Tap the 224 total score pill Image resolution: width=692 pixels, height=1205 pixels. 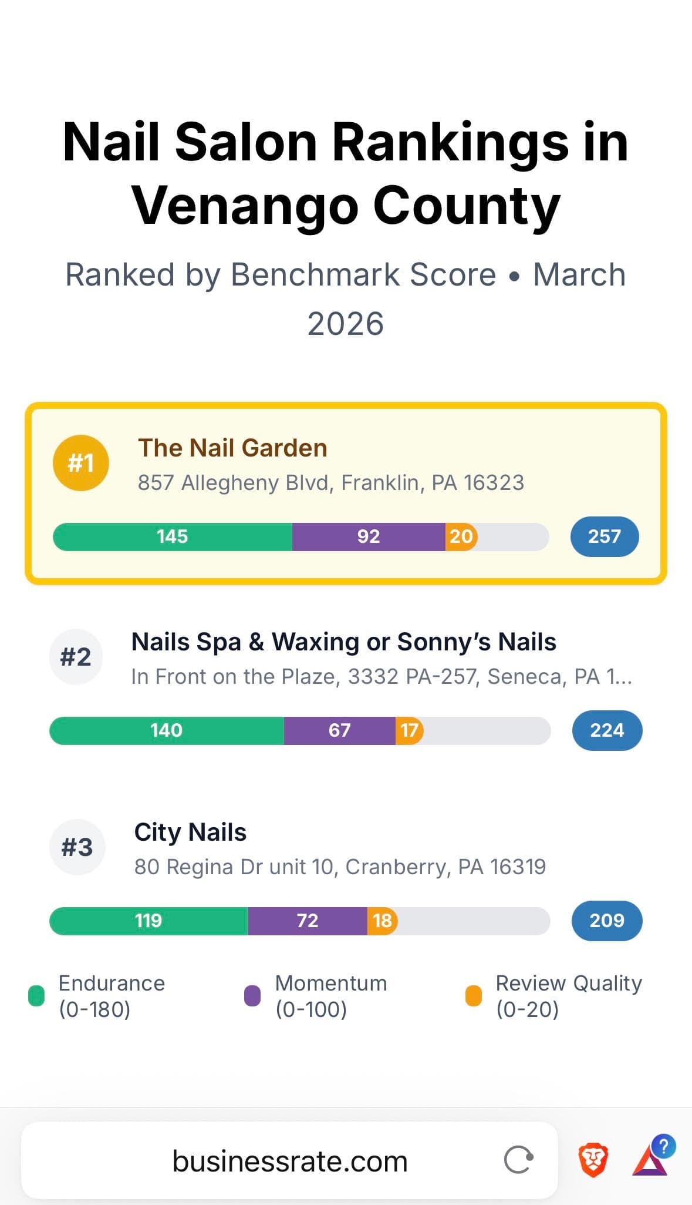point(607,730)
